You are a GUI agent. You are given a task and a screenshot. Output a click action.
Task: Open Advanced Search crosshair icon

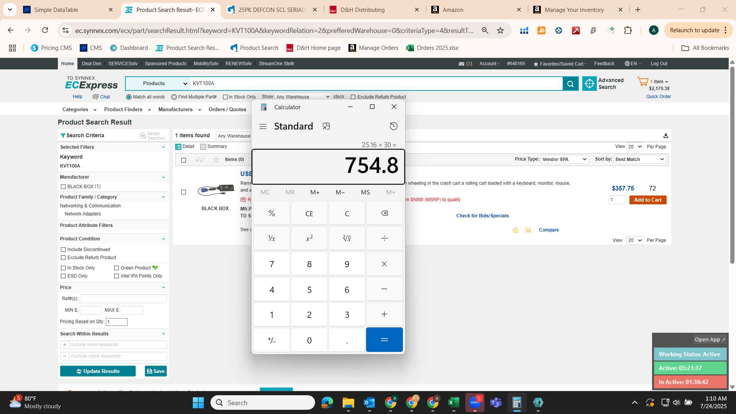[589, 84]
